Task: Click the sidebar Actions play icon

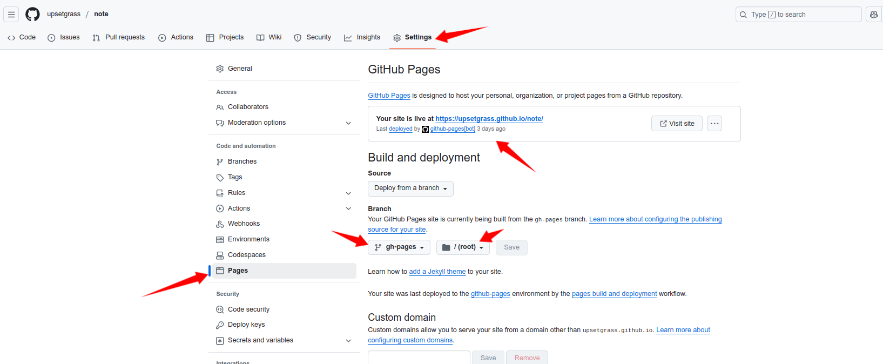Action: point(220,208)
